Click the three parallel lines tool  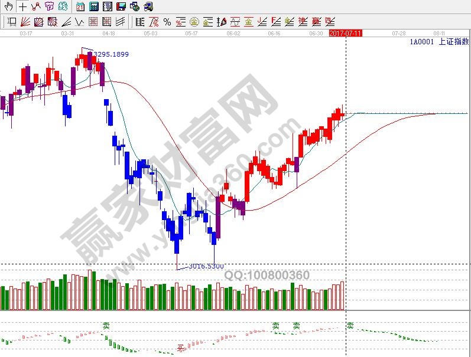(x=120, y=22)
